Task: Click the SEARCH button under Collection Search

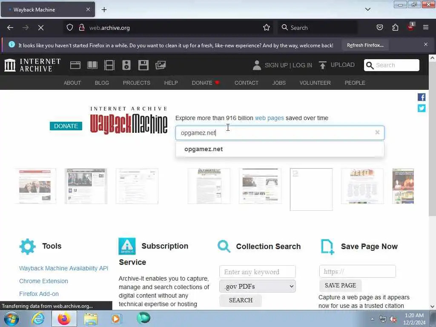Action: pyautogui.click(x=241, y=300)
